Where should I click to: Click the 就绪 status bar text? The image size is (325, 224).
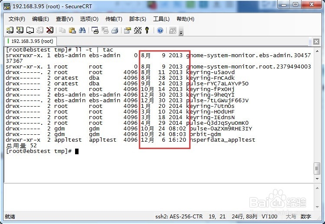coord(10,217)
